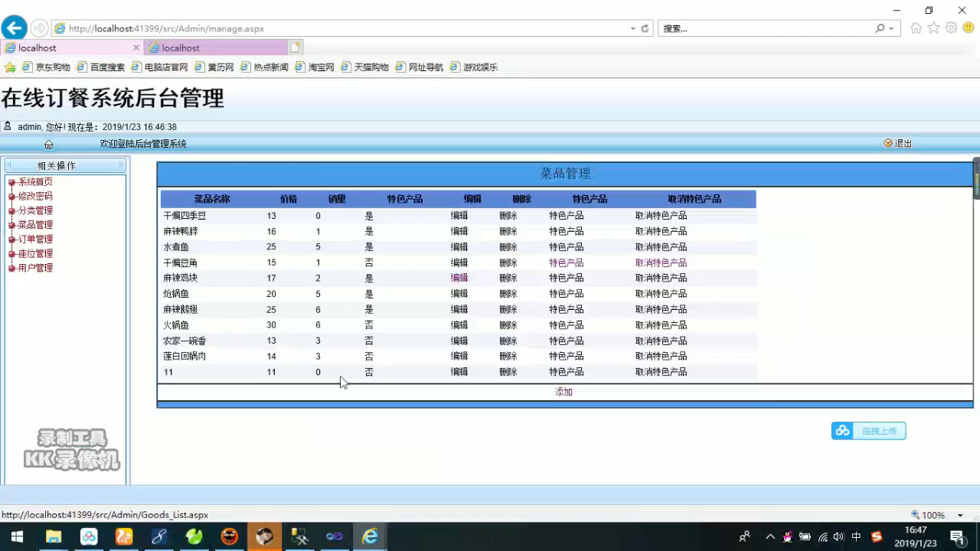Open the search provider dropdown arrow
The width and height of the screenshot is (980, 551).
pyautogui.click(x=891, y=28)
